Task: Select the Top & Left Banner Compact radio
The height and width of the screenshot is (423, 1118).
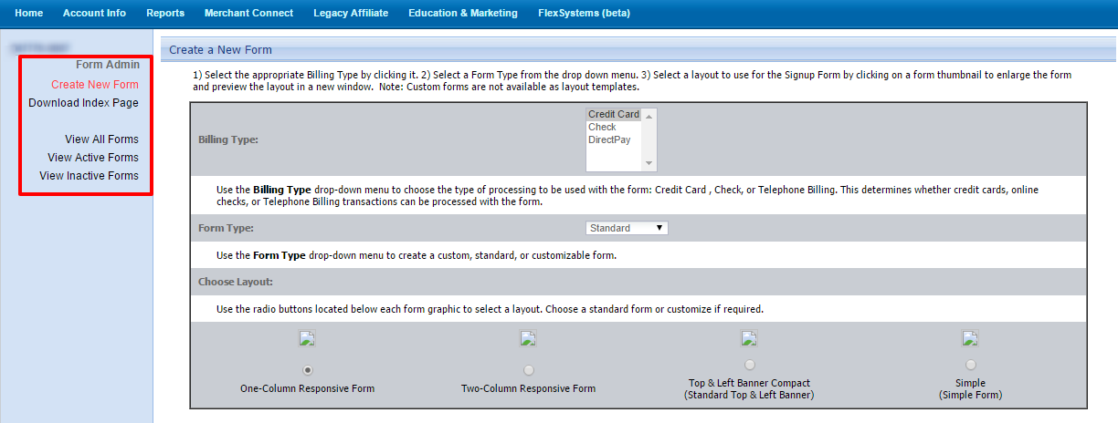Action: coord(750,365)
